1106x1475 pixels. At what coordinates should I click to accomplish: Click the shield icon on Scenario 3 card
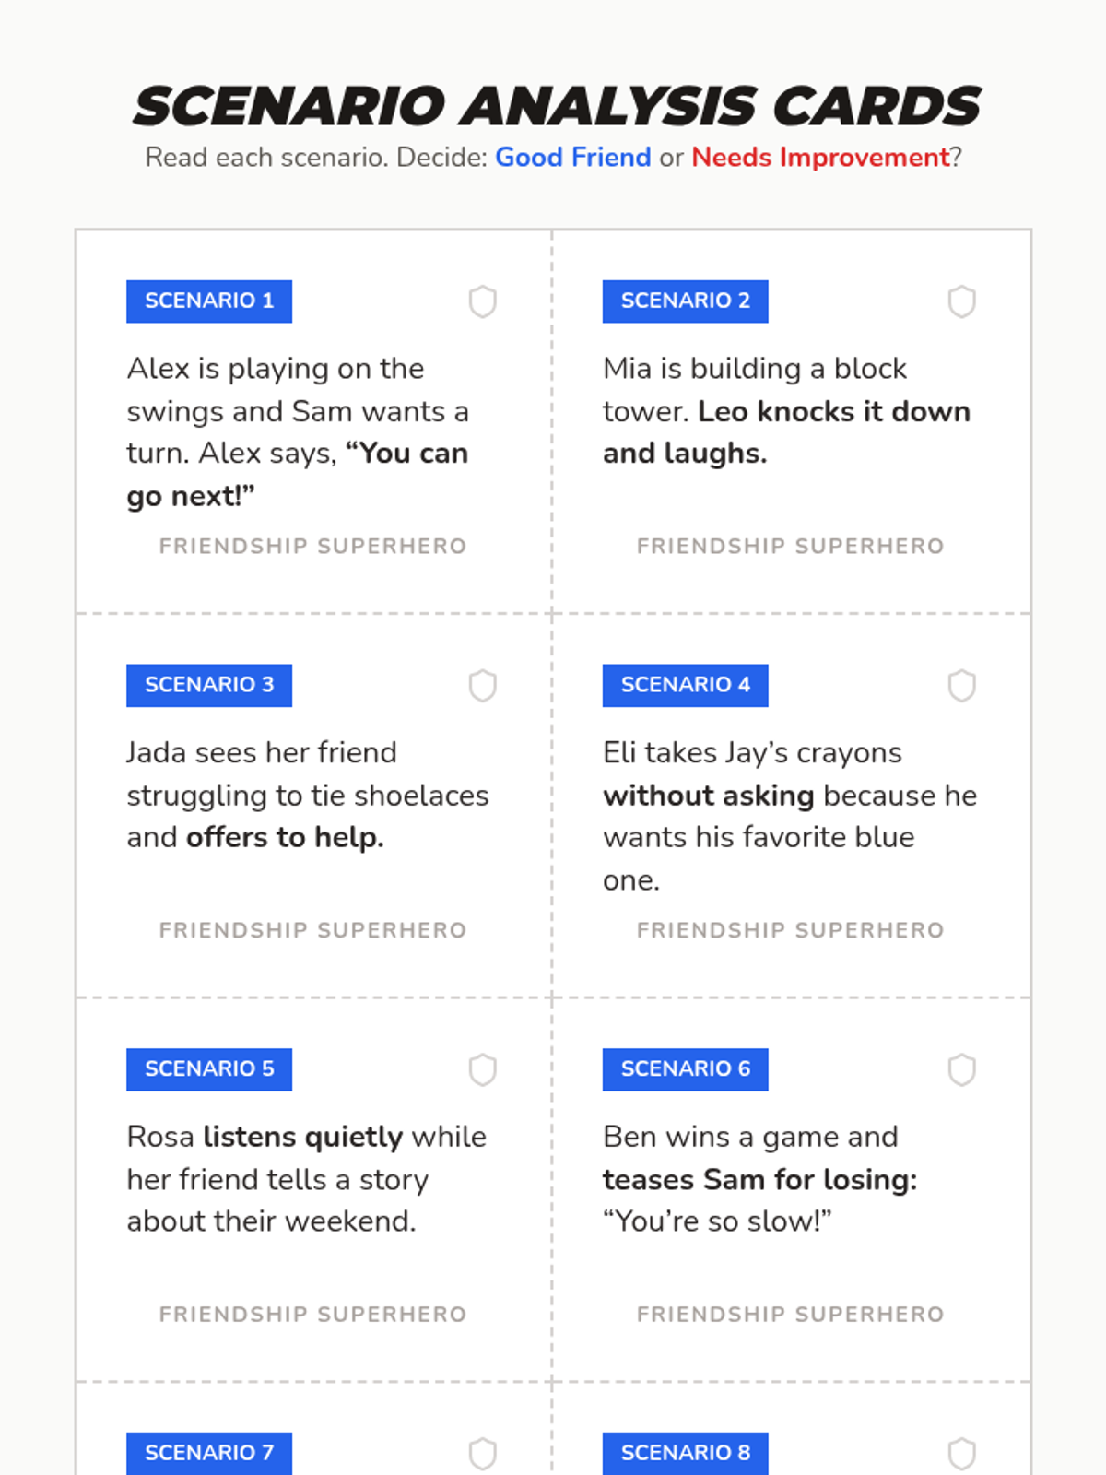[x=483, y=686]
